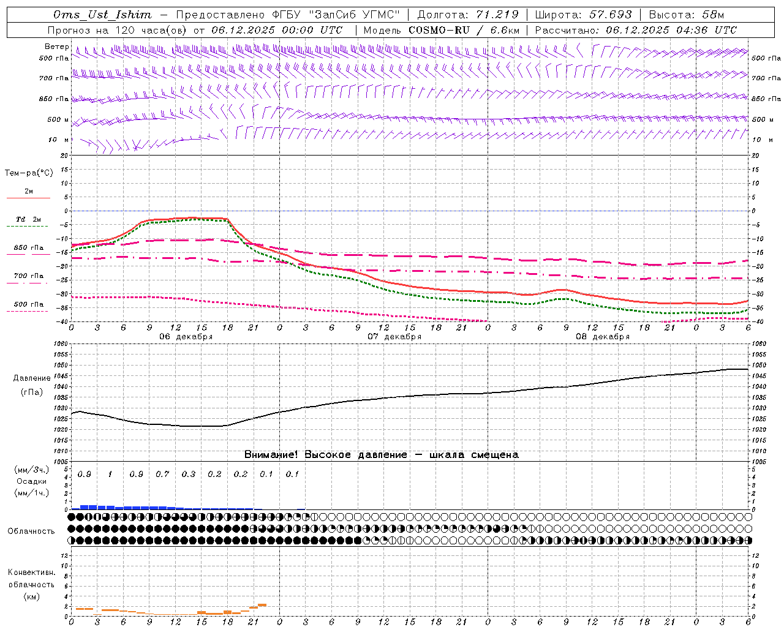Image resolution: width=784 pixels, height=627 pixels.
Task: Click the COSMO-RU model name
Action: [439, 30]
